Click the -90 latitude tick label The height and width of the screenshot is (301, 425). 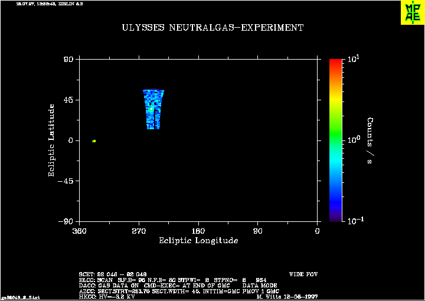coord(66,221)
